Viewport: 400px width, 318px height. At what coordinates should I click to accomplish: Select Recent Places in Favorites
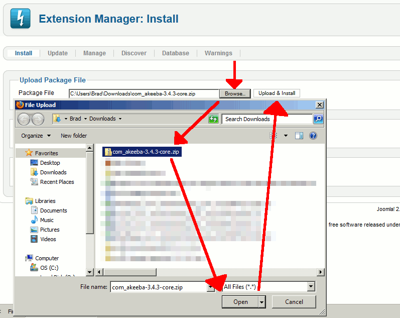pos(57,182)
